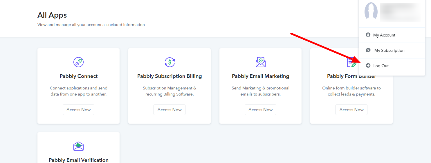The width and height of the screenshot is (431, 163).
Task: Click the Pabbly Connect plug icon
Action: click(78, 62)
